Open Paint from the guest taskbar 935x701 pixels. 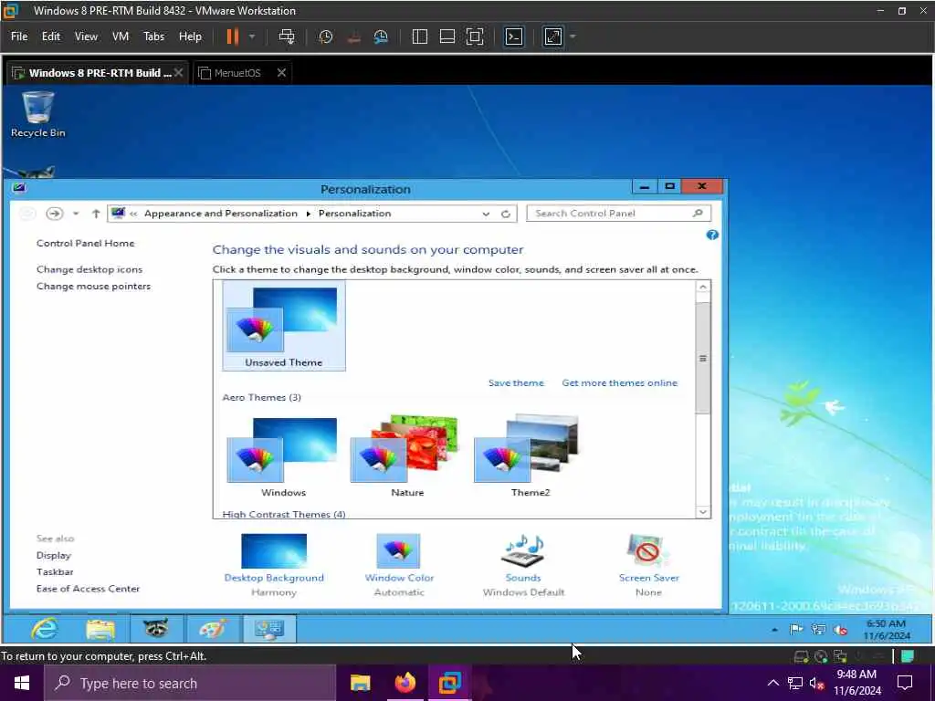coord(213,629)
